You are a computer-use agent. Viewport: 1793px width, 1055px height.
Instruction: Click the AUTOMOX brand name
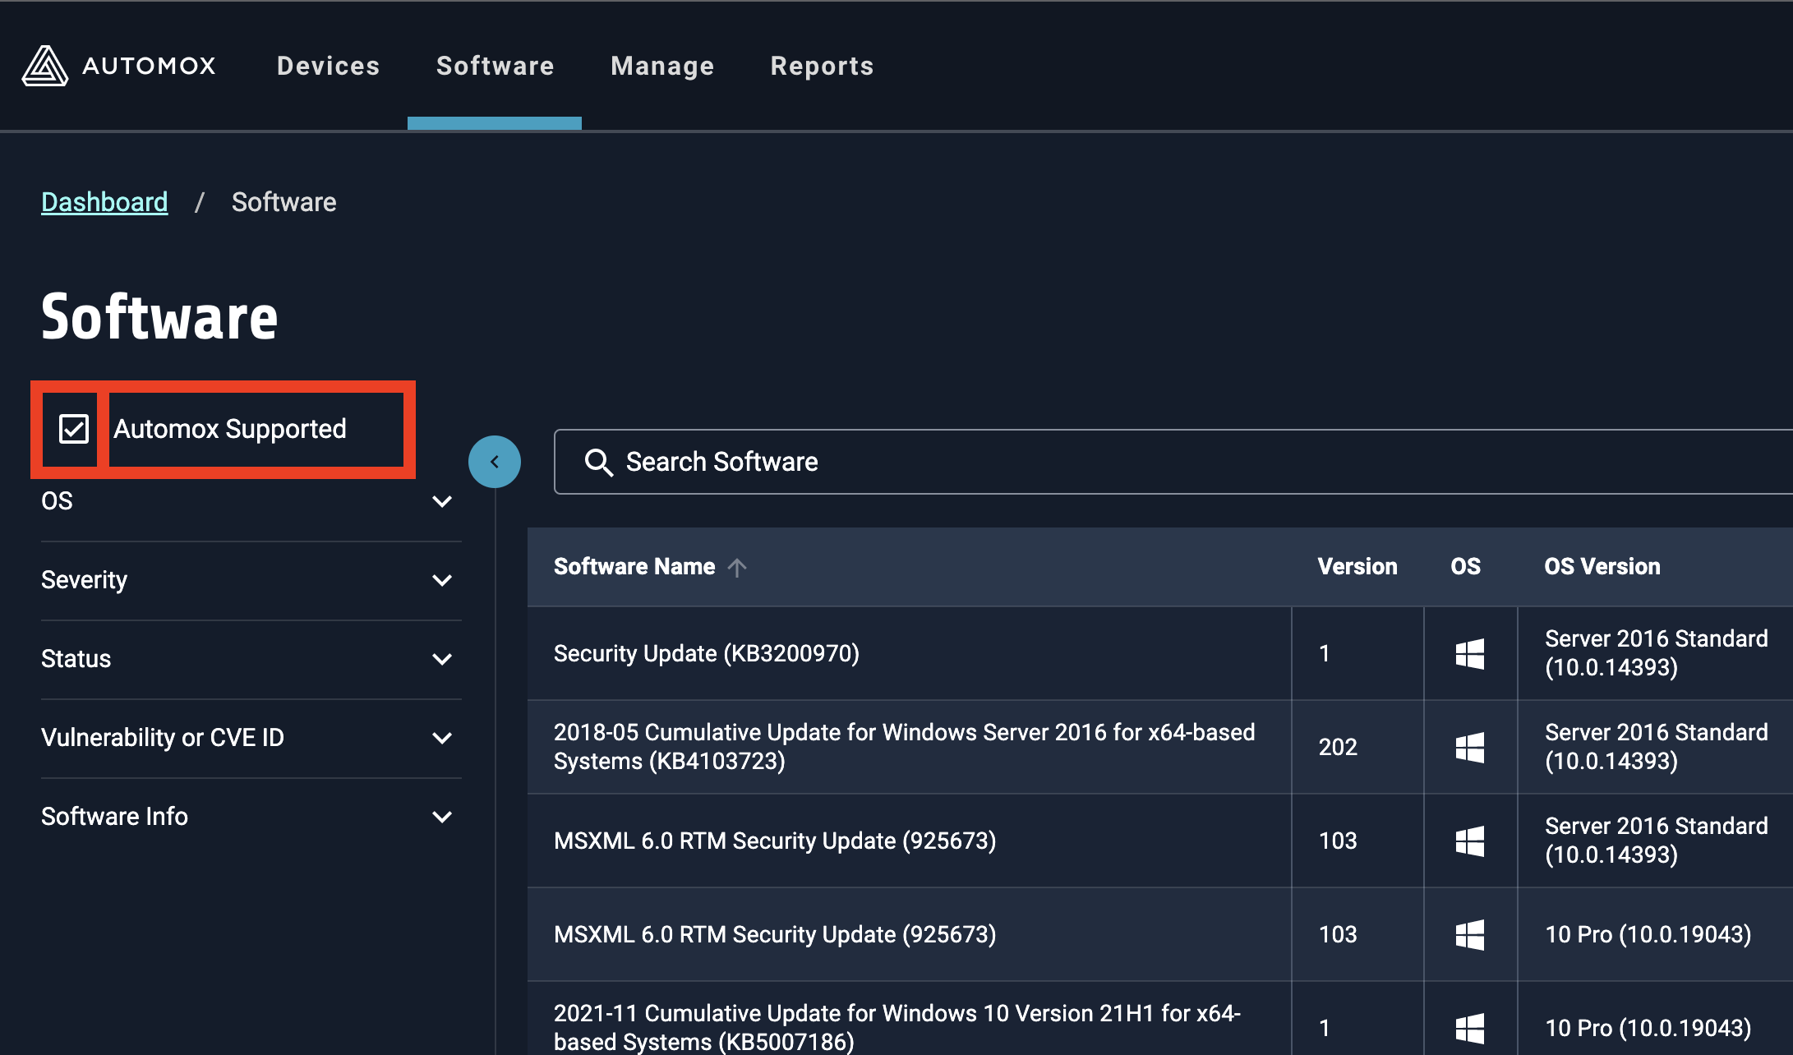(150, 66)
